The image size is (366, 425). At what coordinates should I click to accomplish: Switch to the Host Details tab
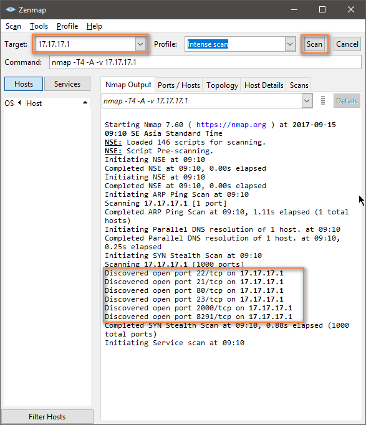coord(264,85)
